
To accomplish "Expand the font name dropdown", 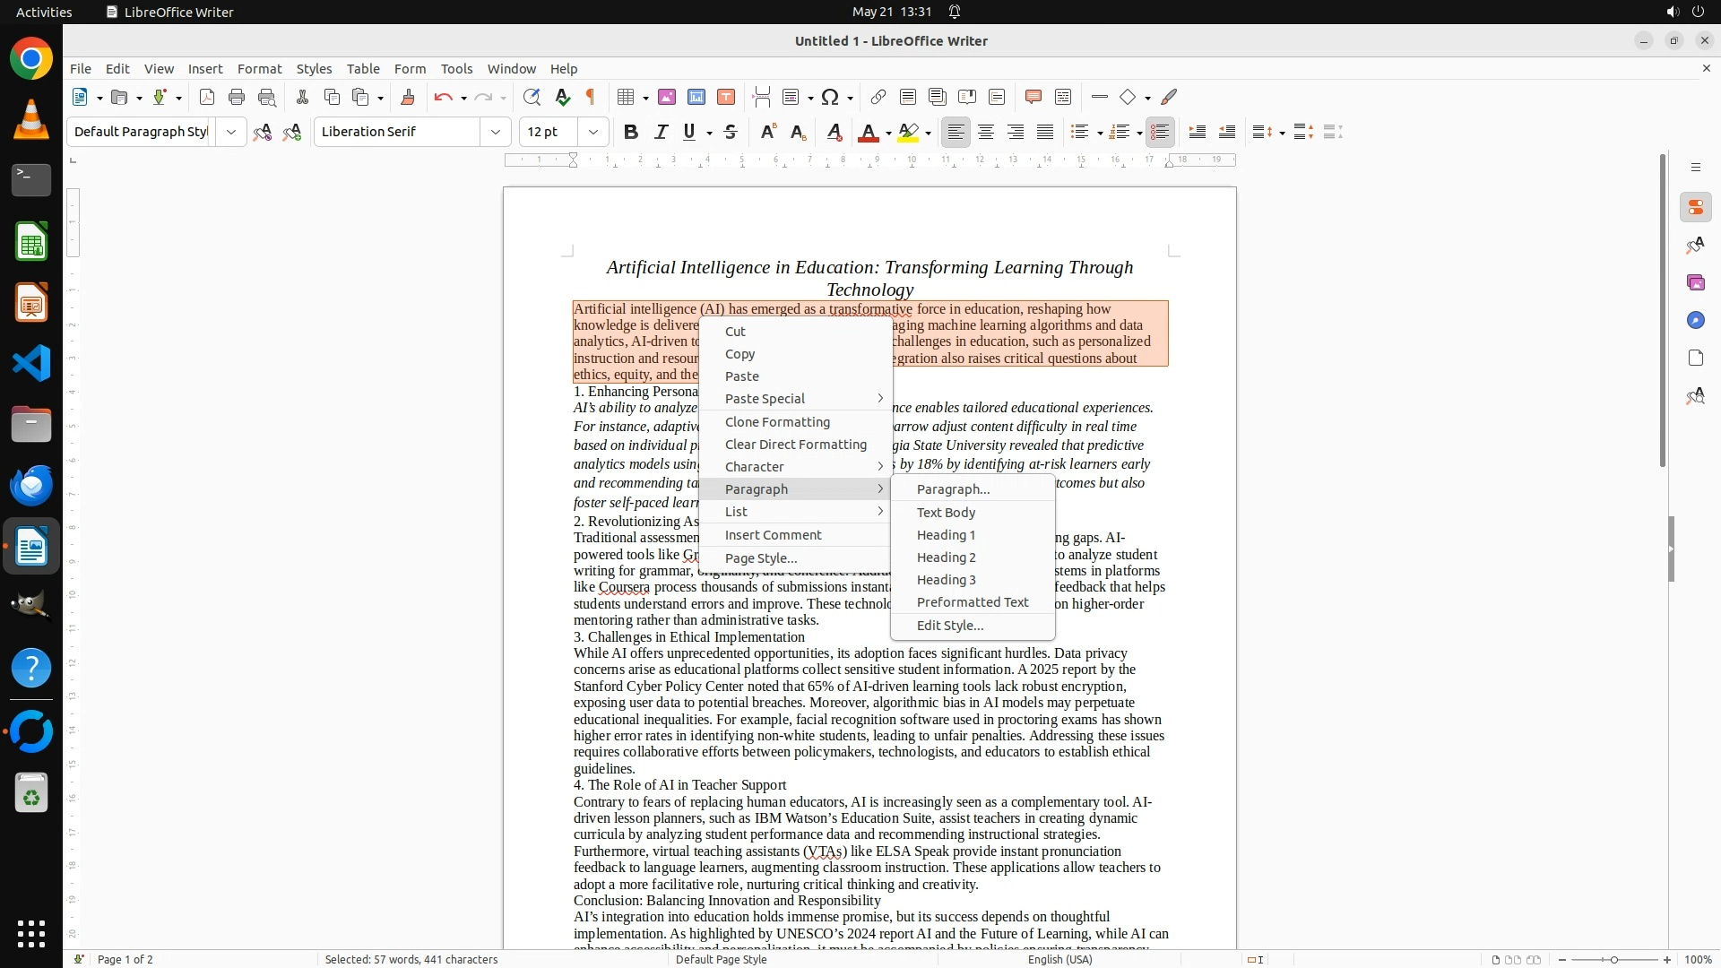I will 495,132.
